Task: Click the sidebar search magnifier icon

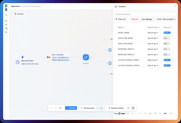Action: pyautogui.click(x=6, y=15)
